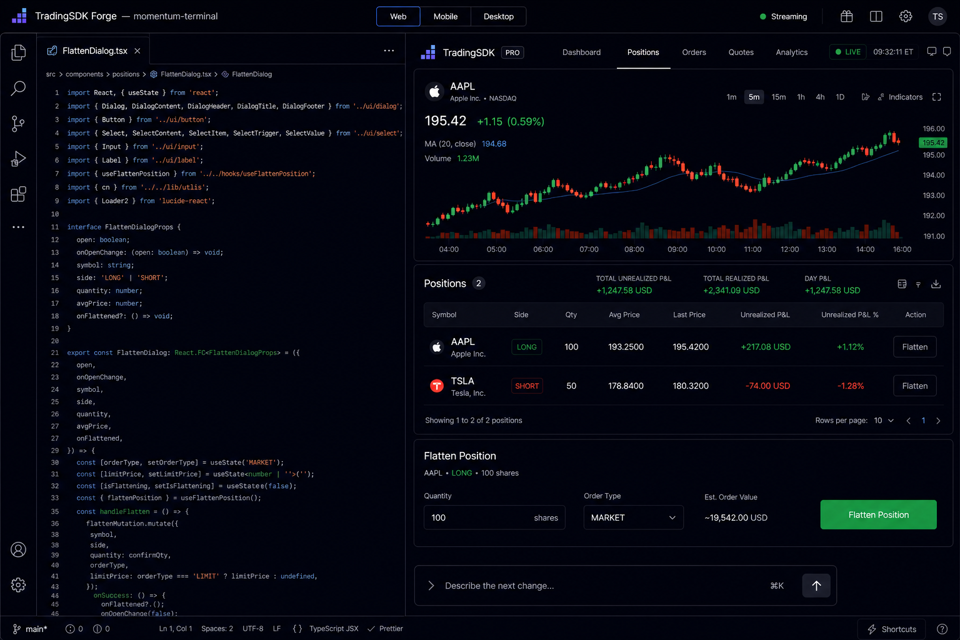Viewport: 960px width, 640px height.
Task: Select the 5m chart interval
Action: point(754,97)
